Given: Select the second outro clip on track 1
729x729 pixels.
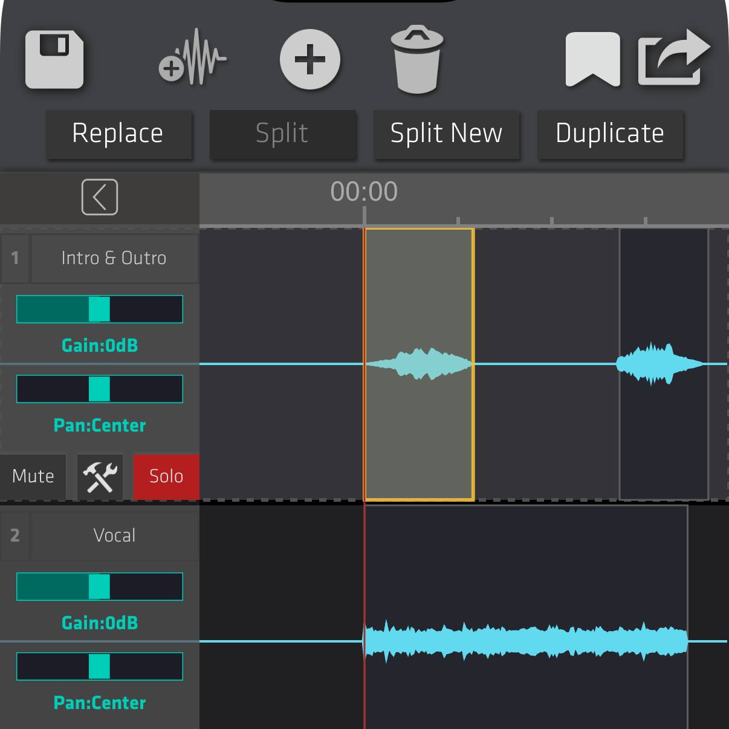Looking at the screenshot, I should (x=664, y=364).
